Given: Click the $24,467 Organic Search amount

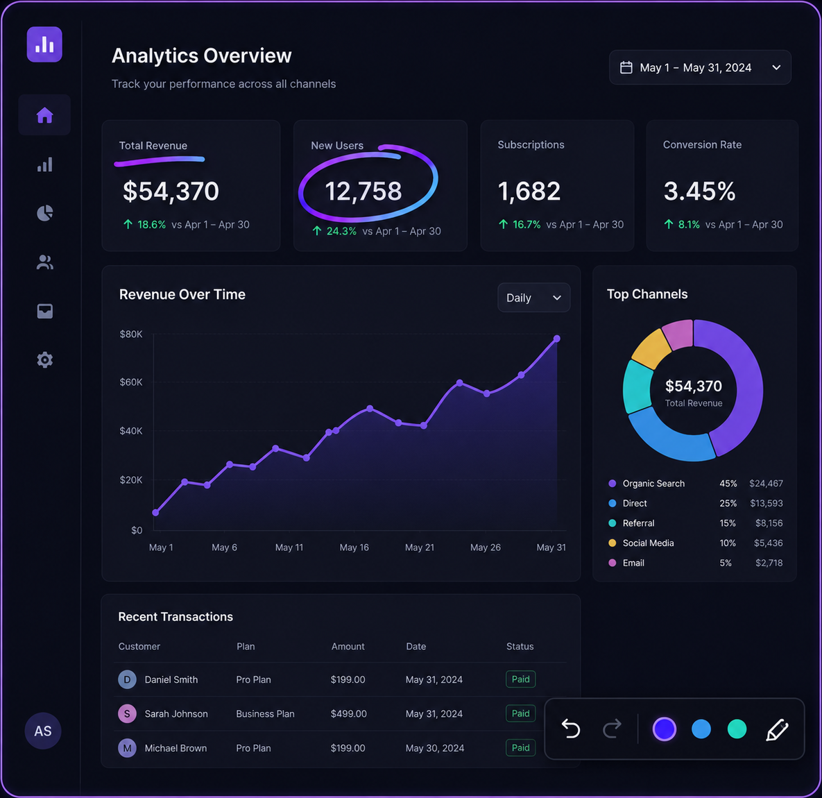Looking at the screenshot, I should click(x=766, y=484).
